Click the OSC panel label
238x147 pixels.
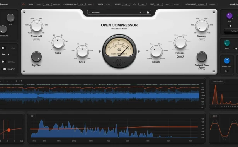tap(215, 116)
